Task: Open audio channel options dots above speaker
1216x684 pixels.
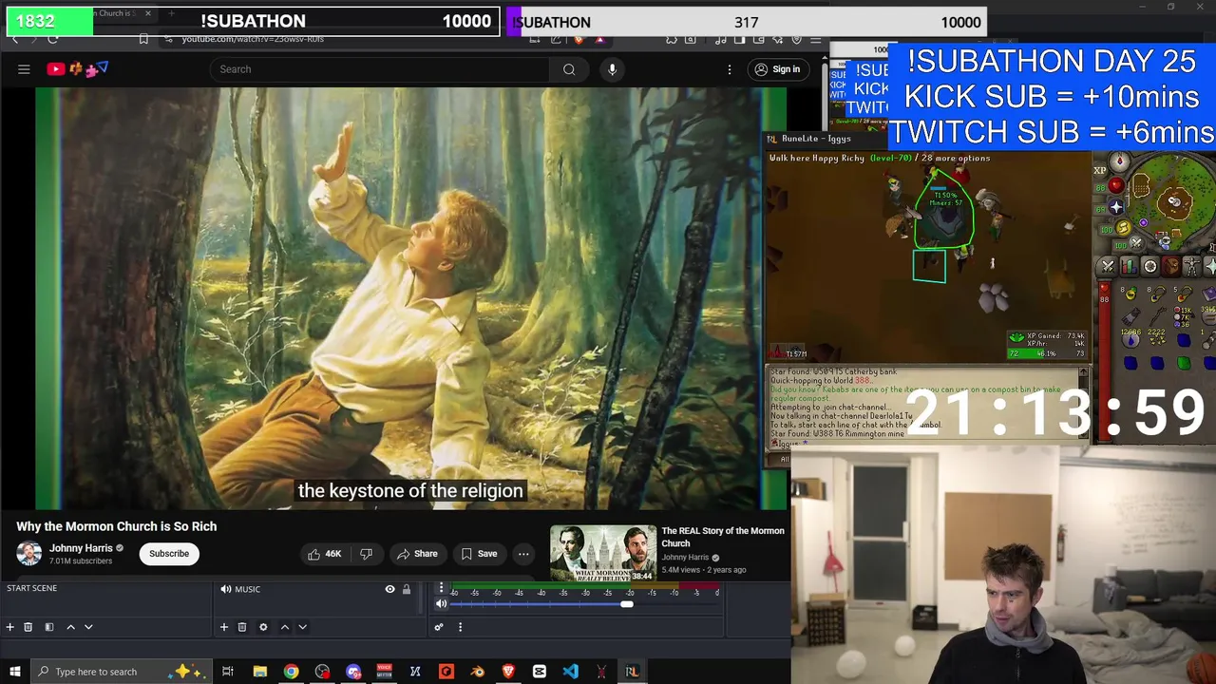Action: 441,589
